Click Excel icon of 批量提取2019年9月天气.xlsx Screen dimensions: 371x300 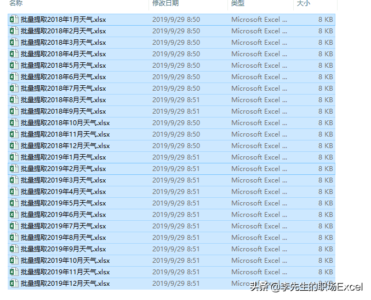pos(14,249)
